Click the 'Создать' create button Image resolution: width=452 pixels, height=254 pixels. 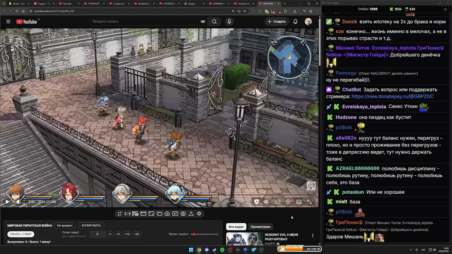click(277, 22)
